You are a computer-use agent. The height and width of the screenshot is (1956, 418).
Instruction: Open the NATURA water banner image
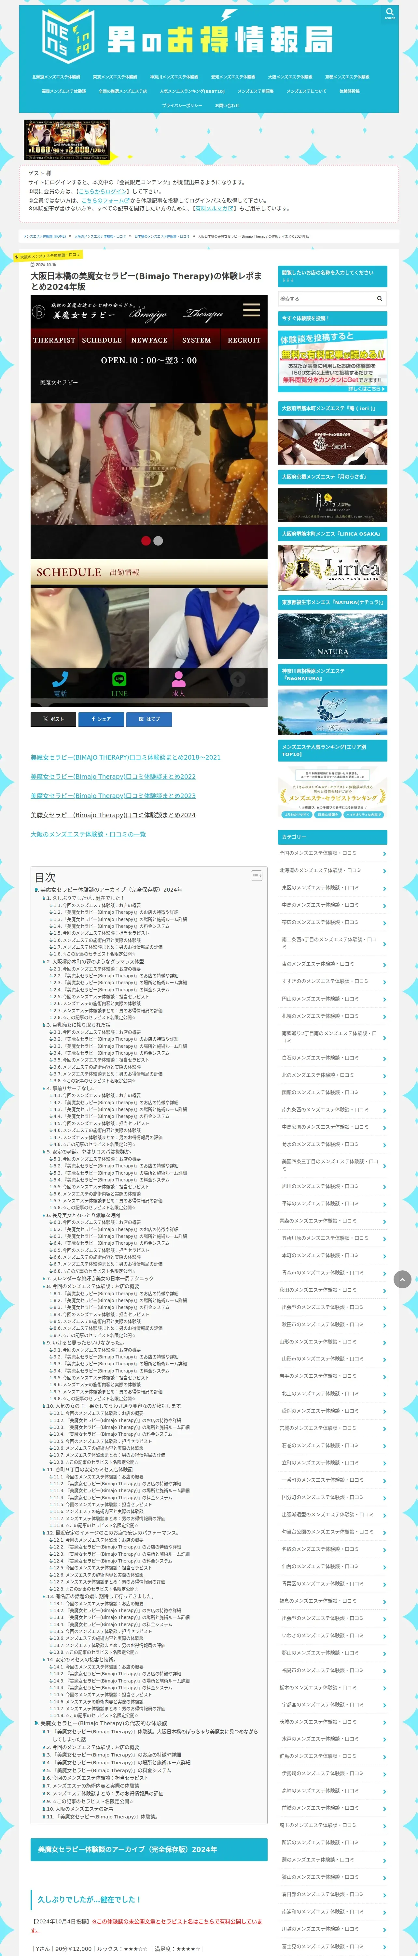pos(332,636)
